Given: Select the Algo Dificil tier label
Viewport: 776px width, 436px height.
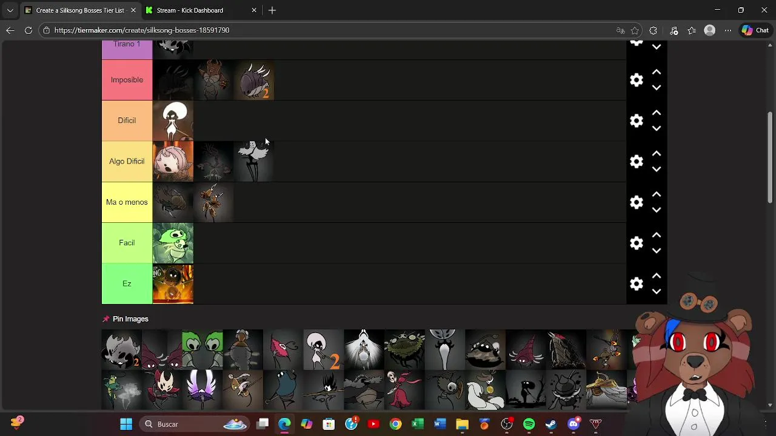Looking at the screenshot, I should [x=127, y=161].
